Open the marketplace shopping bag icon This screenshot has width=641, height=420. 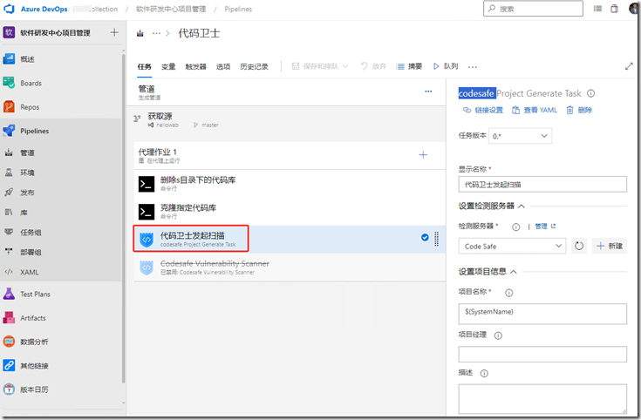[x=614, y=9]
